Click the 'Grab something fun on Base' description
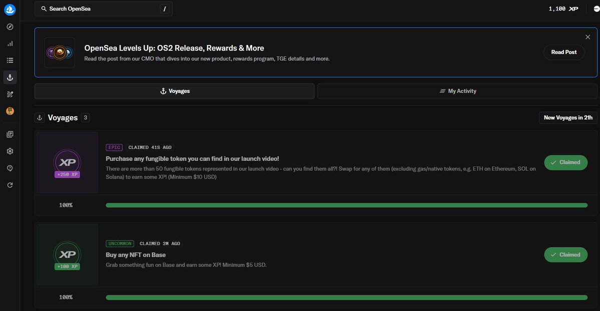Image resolution: width=600 pixels, height=311 pixels. 186,265
